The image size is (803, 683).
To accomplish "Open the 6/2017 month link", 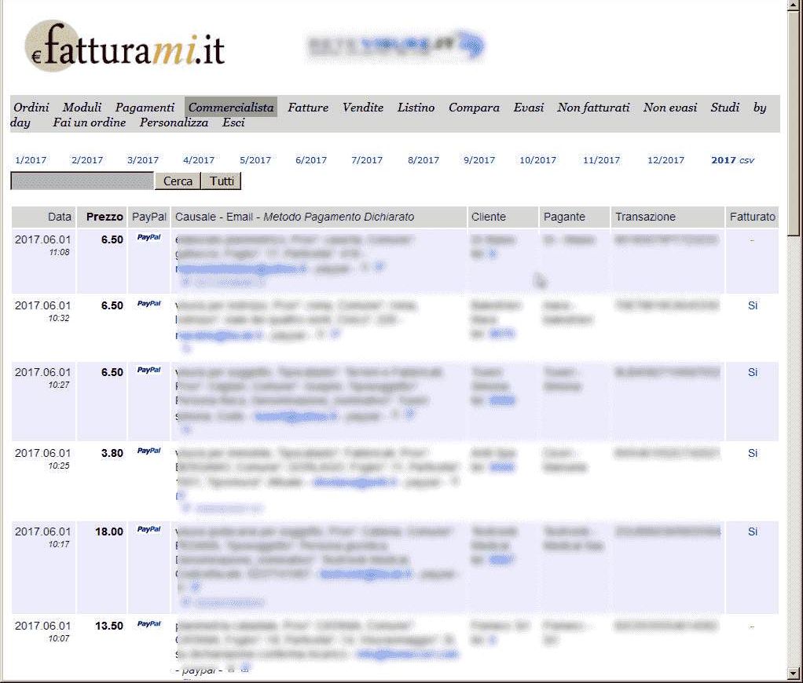I will (x=311, y=160).
